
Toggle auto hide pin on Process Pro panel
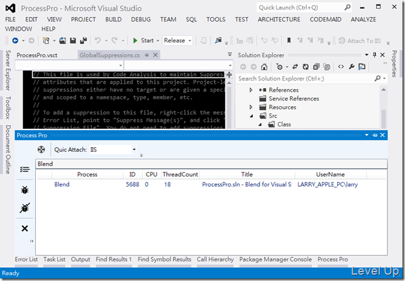pyautogui.click(x=375, y=135)
